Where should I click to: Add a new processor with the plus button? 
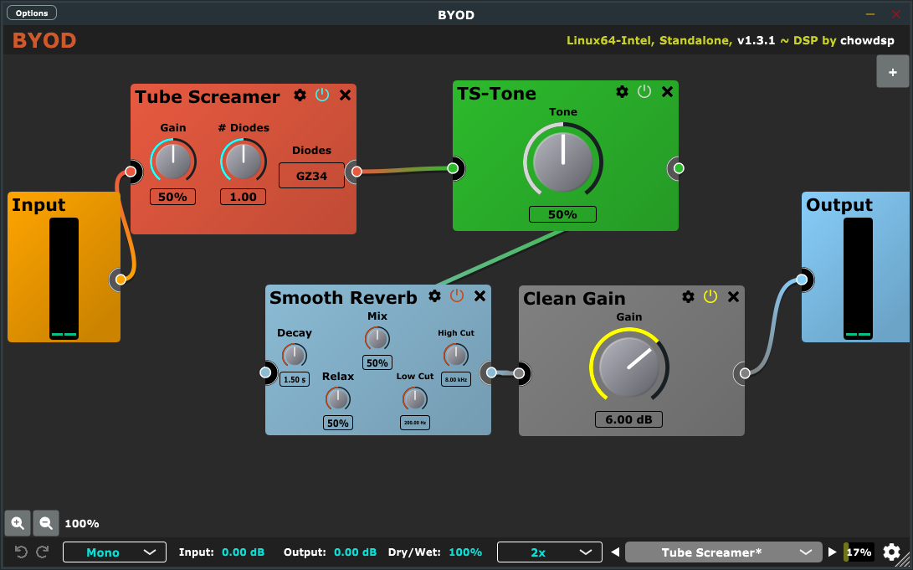(893, 72)
